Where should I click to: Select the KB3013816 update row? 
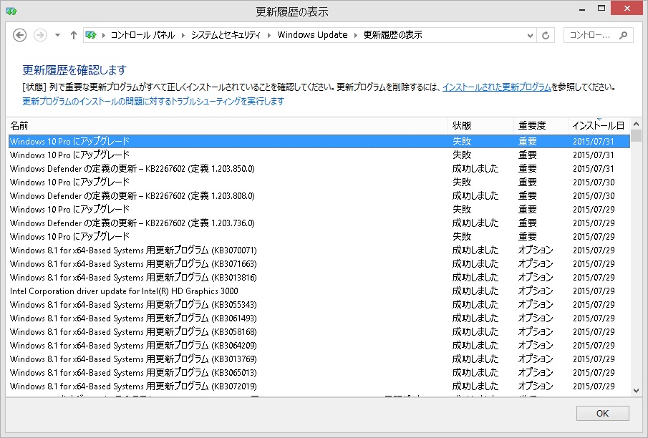coord(319,278)
